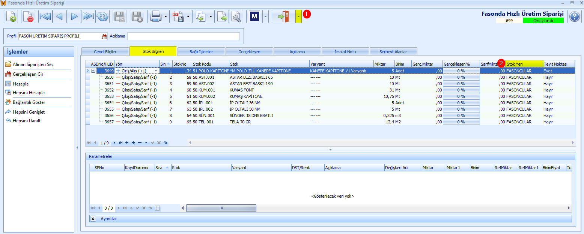584x234 pixels.
Task: Open the Gerçekleşen tab
Action: 249,52
